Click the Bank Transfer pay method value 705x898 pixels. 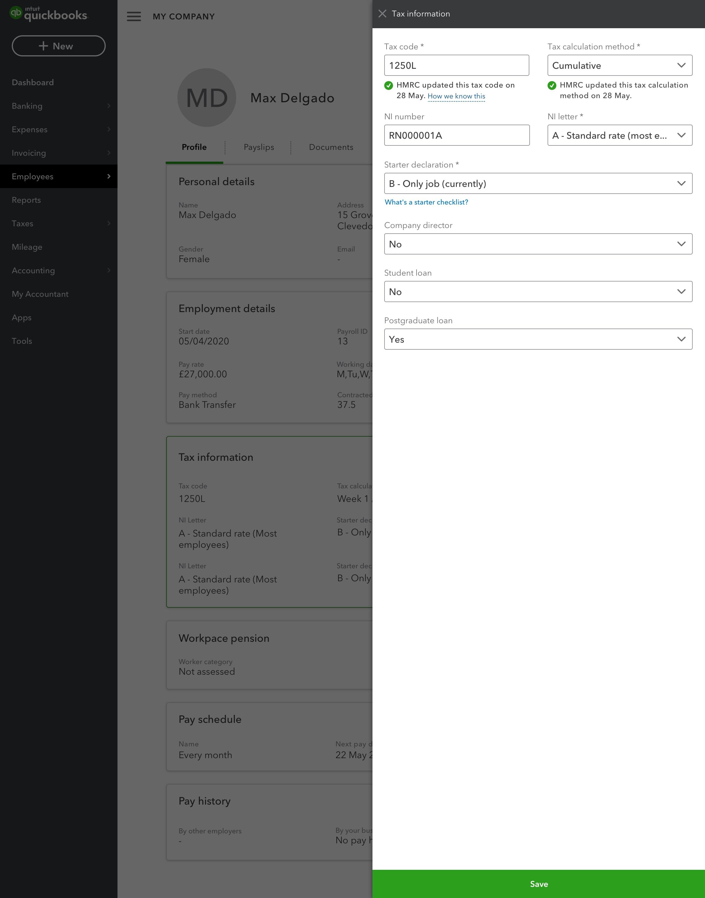(207, 405)
